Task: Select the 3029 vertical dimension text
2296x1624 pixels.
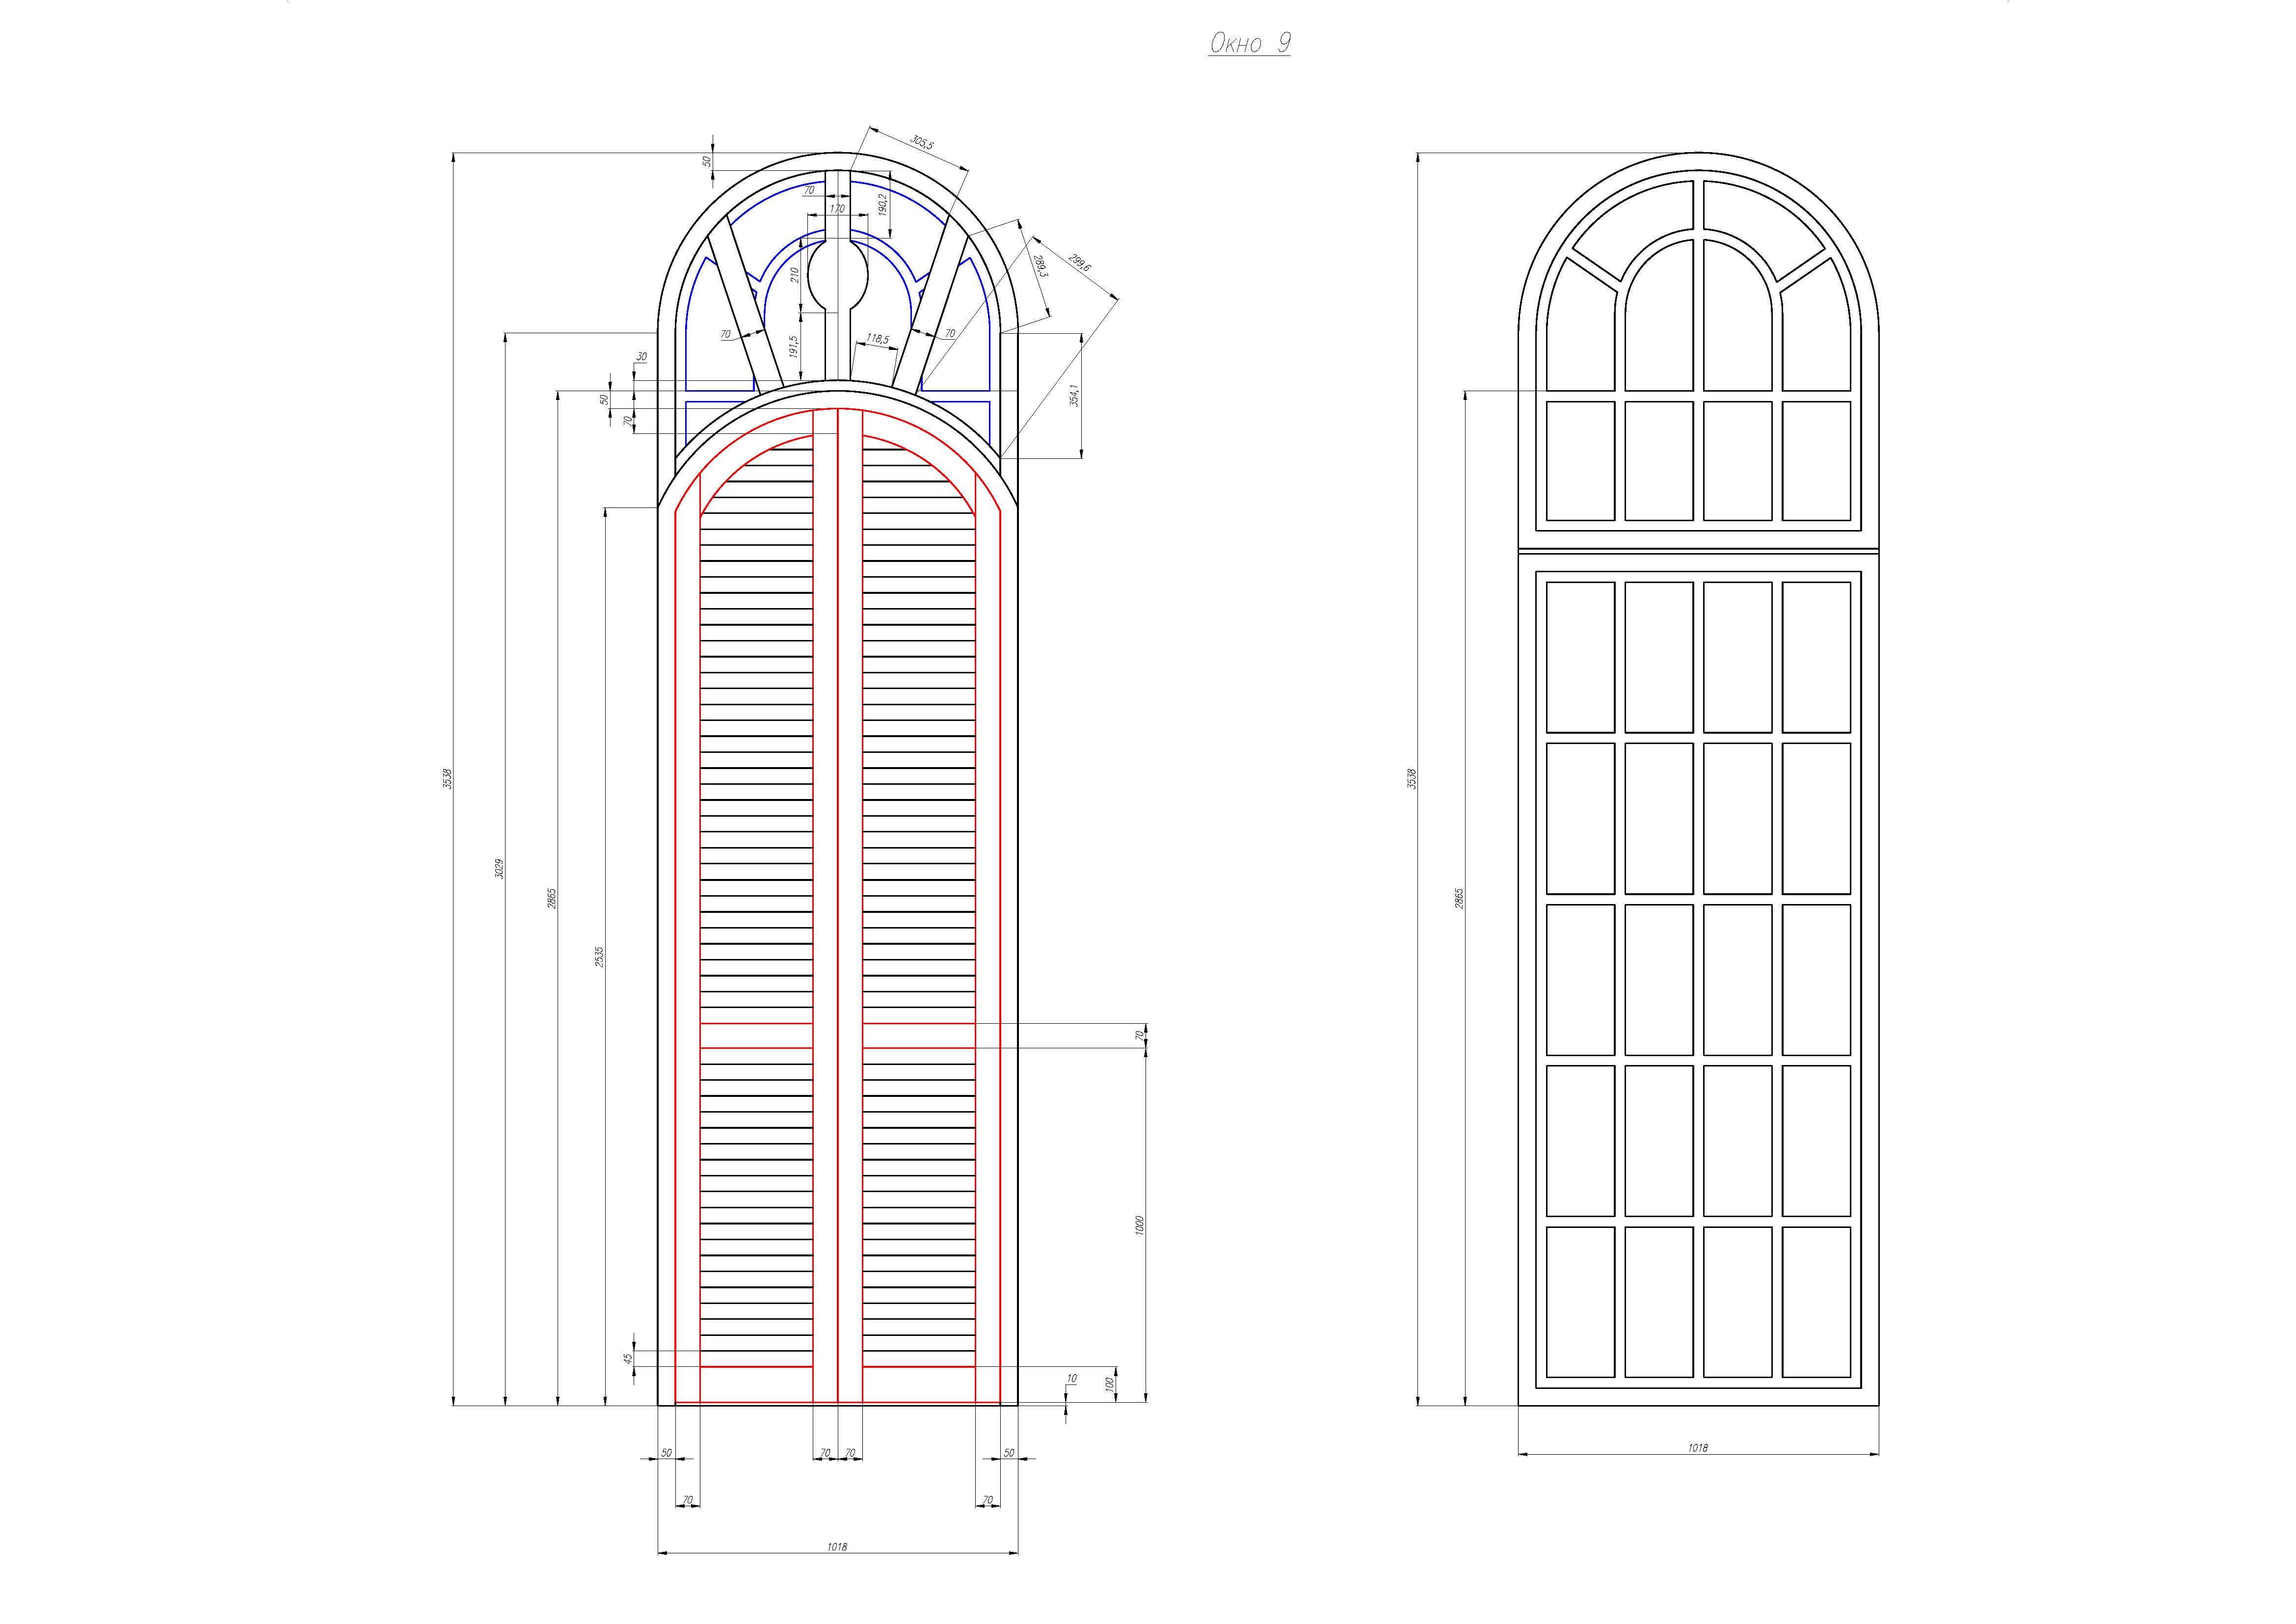Action: point(500,868)
